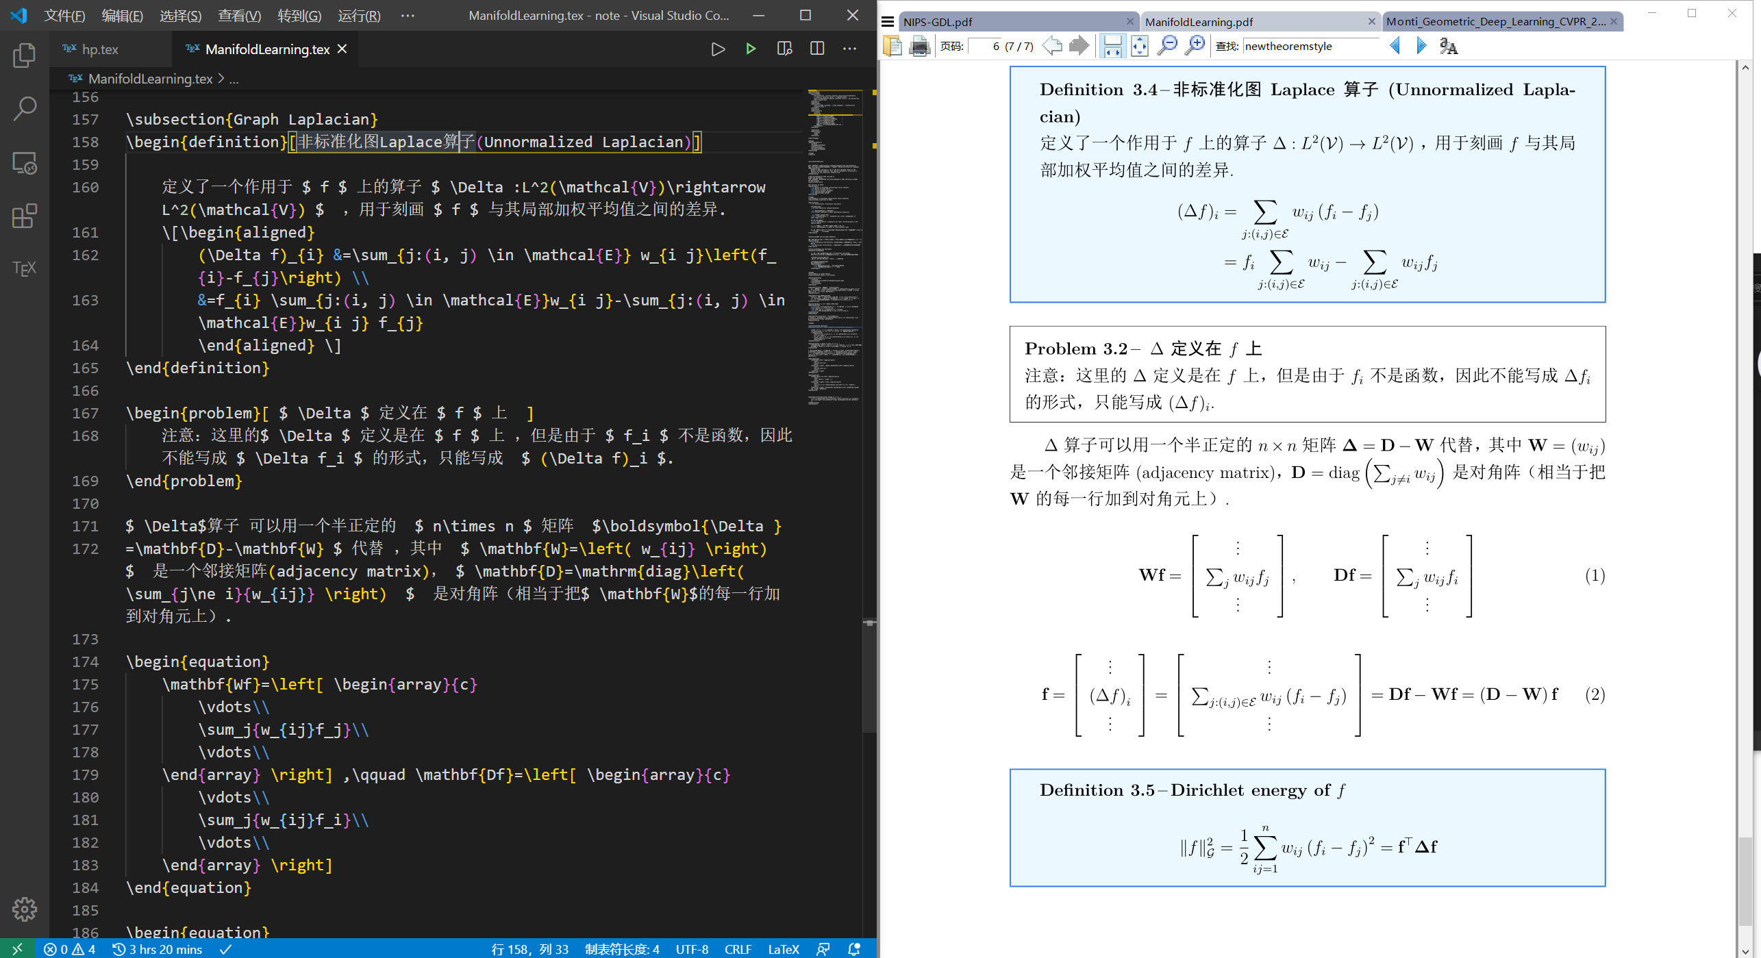Toggle fit-width view in PDF toolbar
The width and height of the screenshot is (1761, 958).
1112,46
